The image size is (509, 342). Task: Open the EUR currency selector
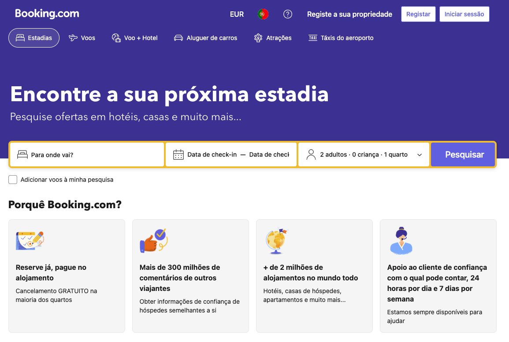click(x=237, y=14)
